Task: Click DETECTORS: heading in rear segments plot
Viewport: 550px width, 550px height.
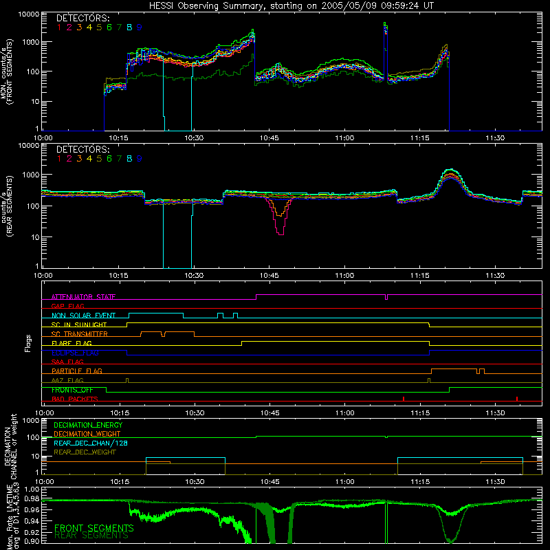Action: pyautogui.click(x=83, y=149)
